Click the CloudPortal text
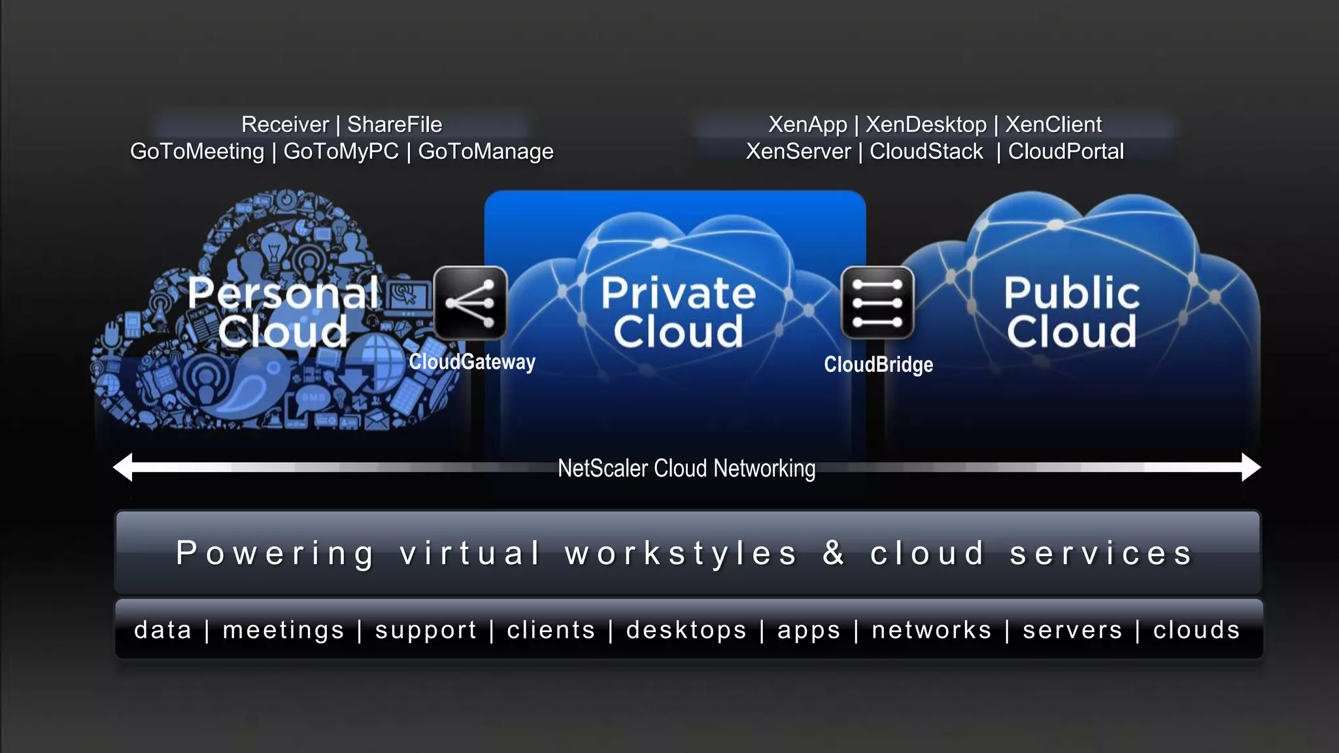 [1066, 152]
